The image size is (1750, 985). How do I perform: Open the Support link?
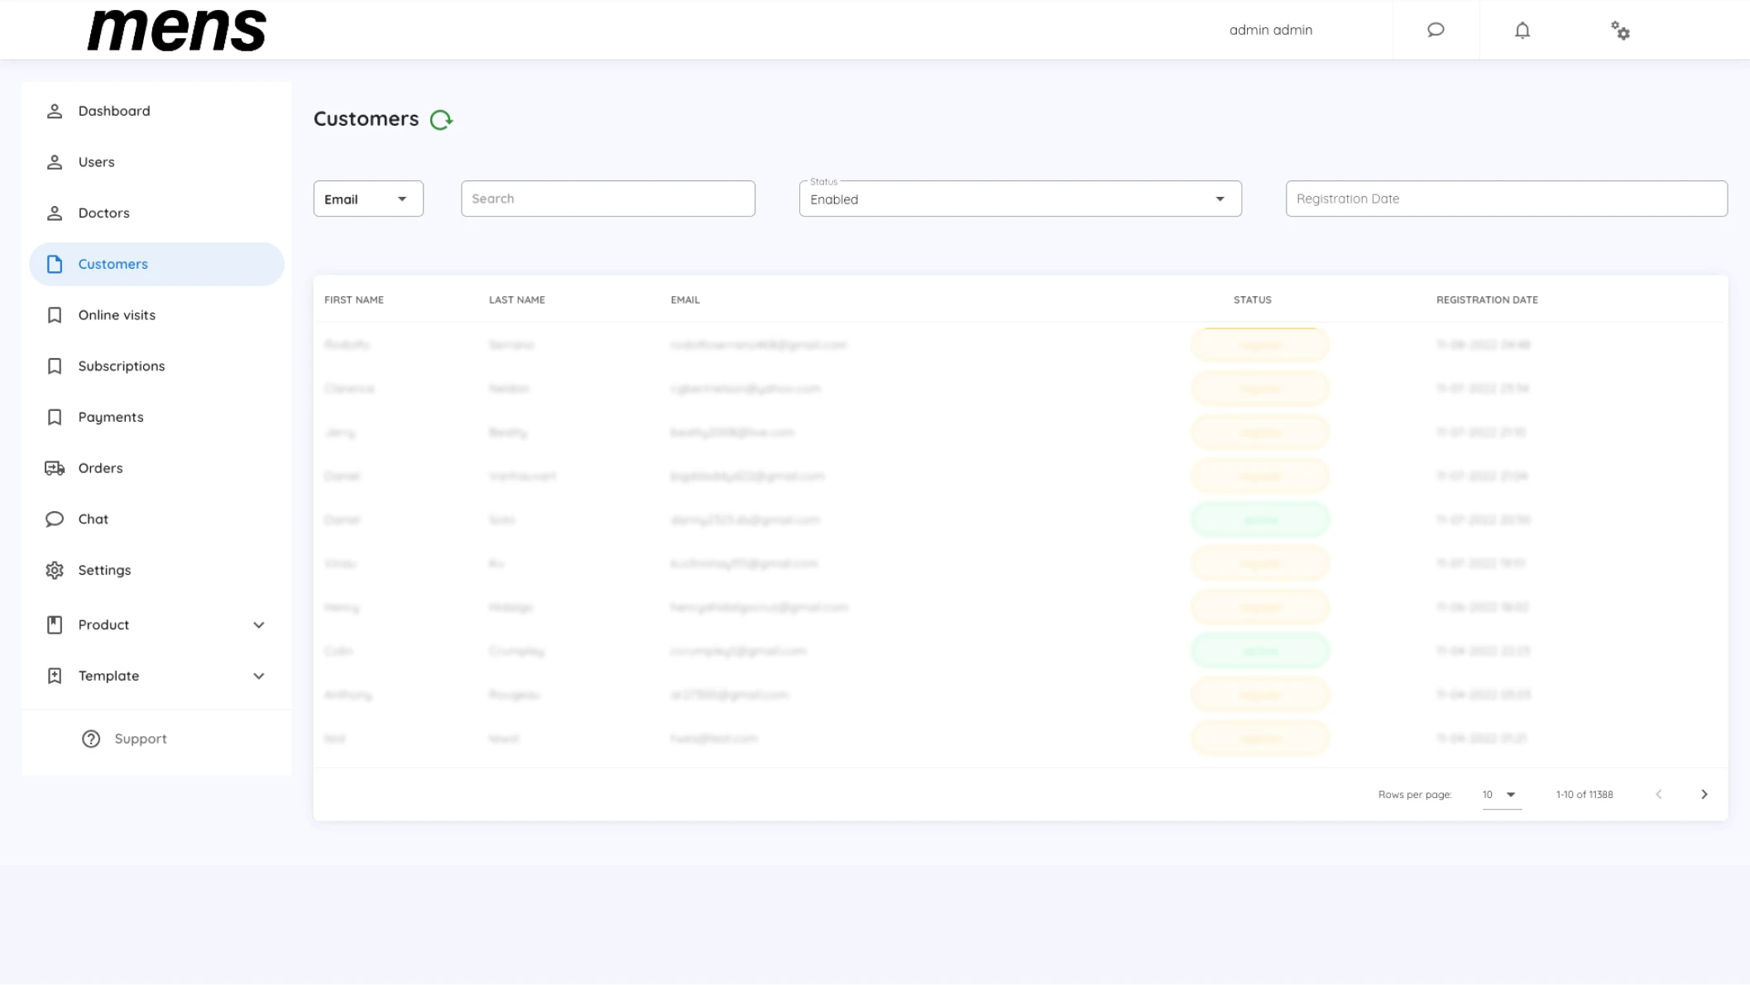point(141,739)
